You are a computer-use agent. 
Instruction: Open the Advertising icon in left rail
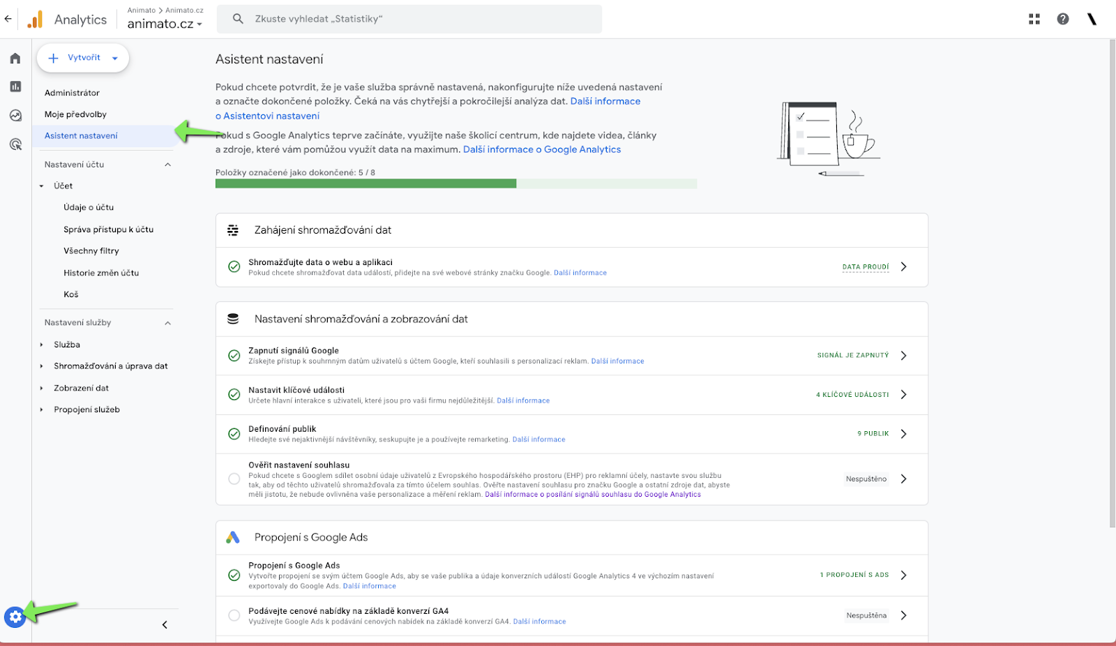point(15,144)
